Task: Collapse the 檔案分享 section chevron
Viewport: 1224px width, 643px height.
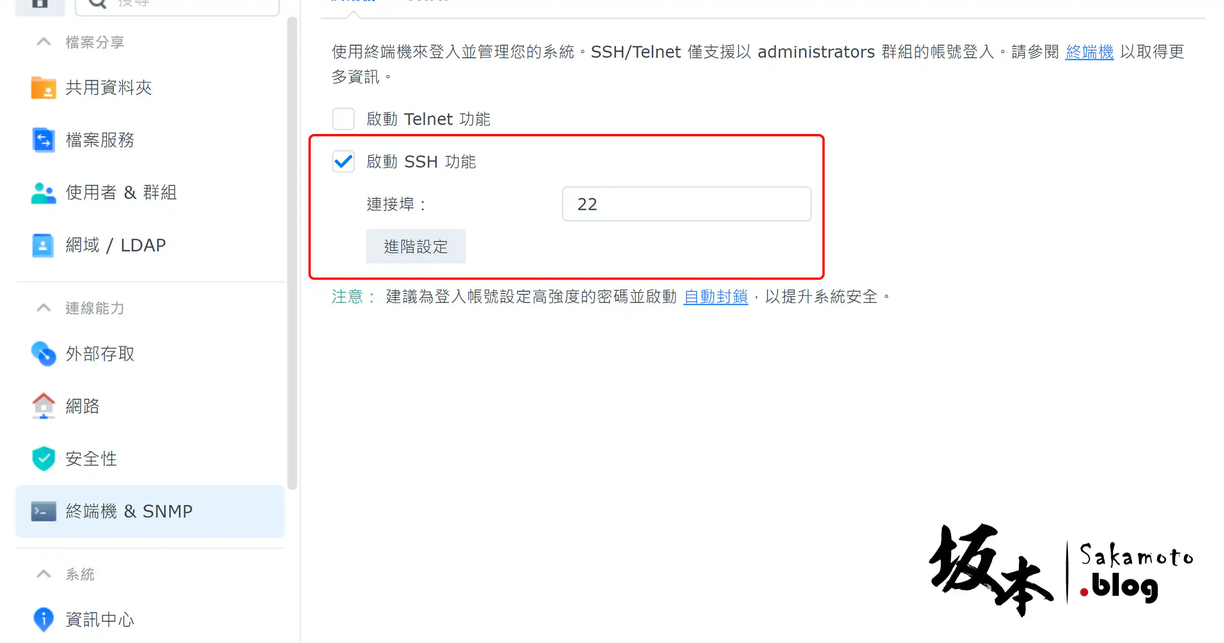Action: [44, 42]
